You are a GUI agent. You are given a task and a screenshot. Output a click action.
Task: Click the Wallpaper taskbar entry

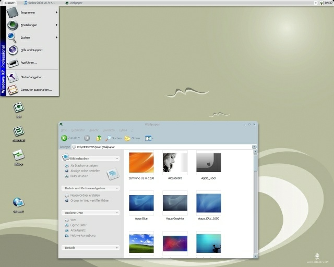tap(74, 3)
